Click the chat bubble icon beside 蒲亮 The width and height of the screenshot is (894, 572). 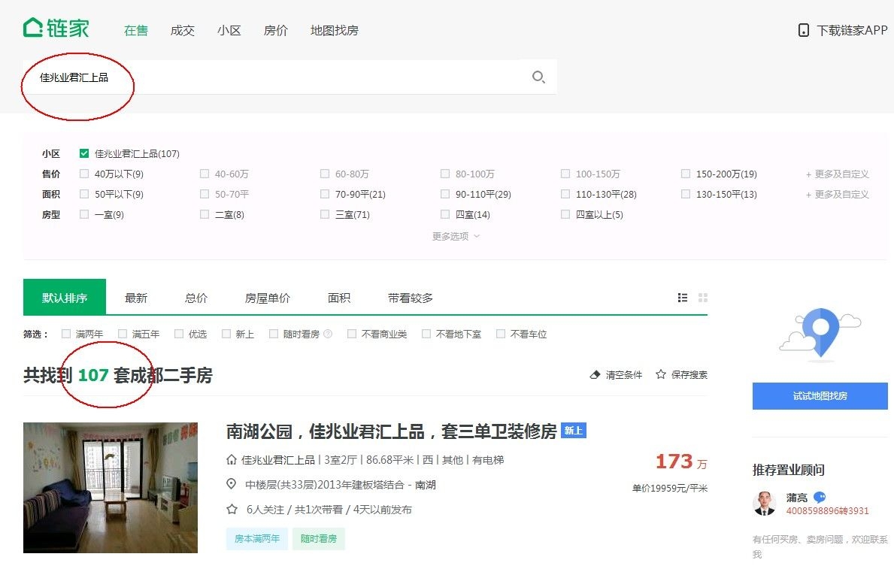pos(820,498)
